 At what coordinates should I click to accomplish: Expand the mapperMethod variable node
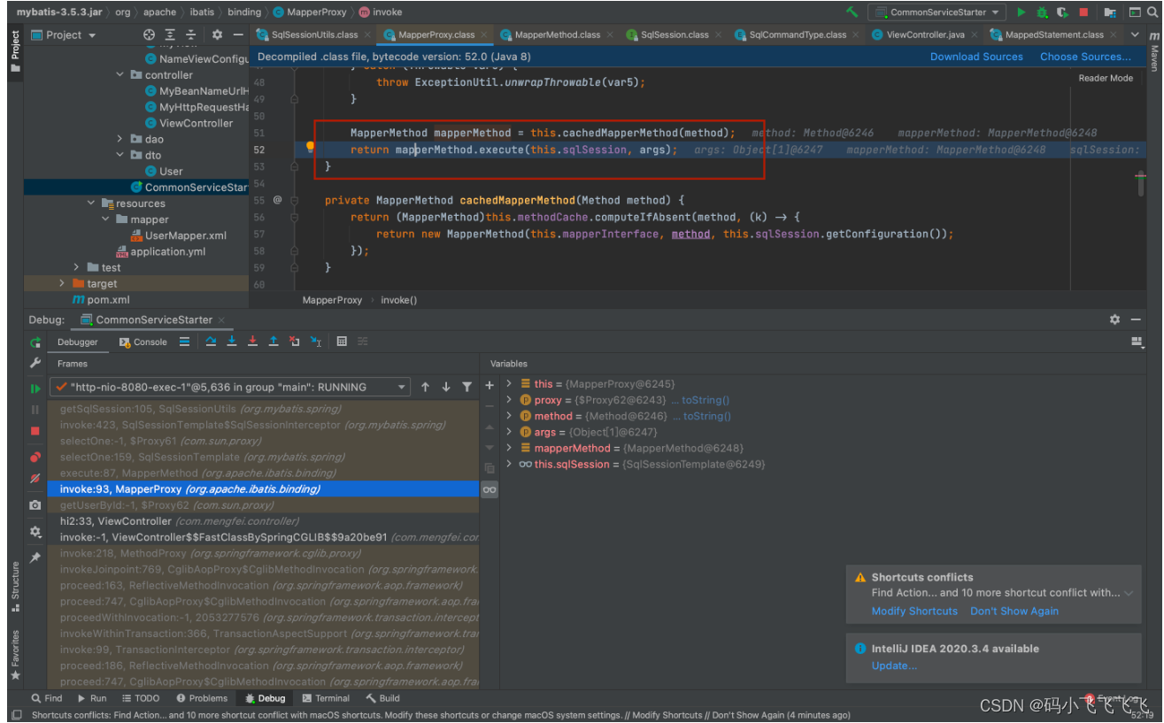point(509,448)
